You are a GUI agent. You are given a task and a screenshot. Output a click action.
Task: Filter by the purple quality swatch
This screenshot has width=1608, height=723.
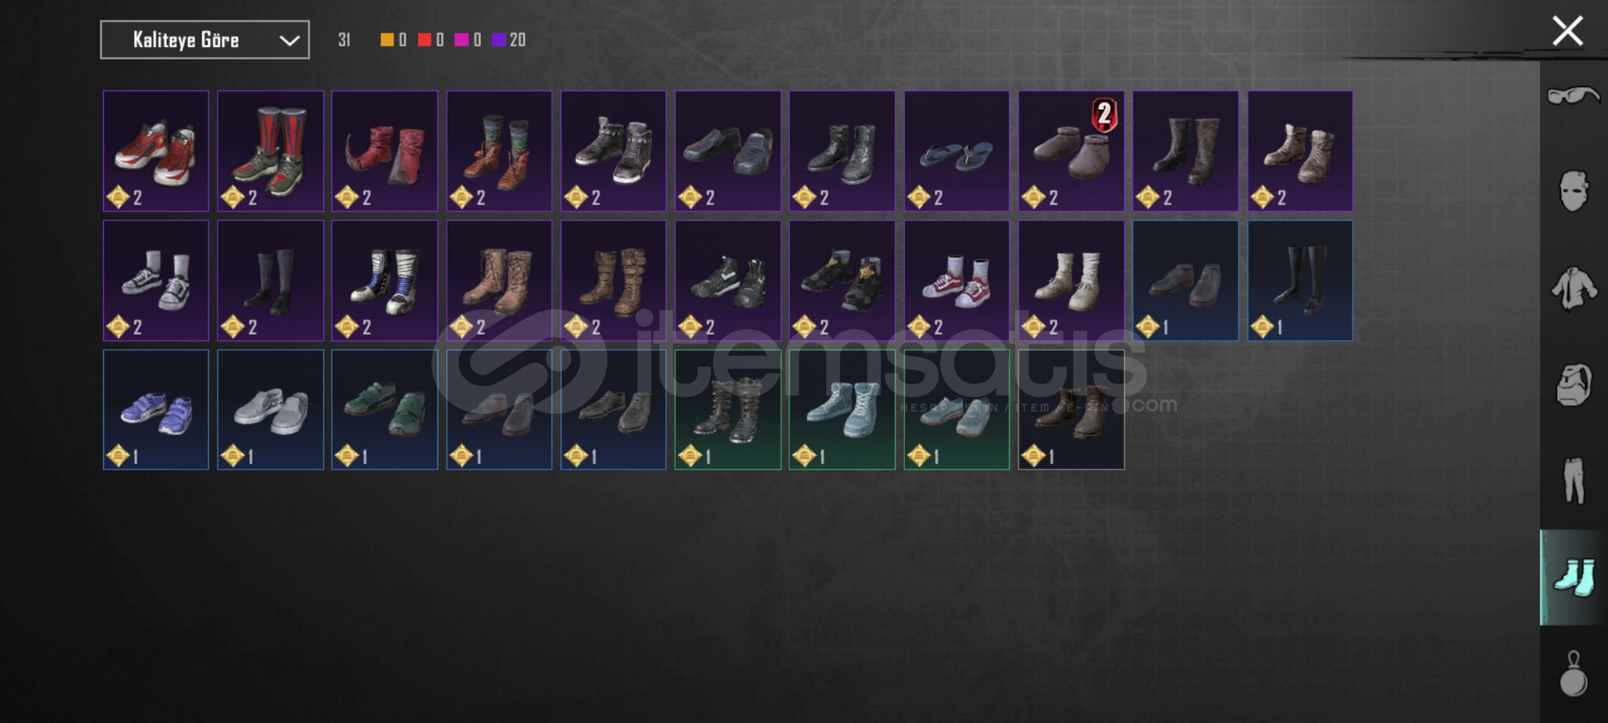498,40
